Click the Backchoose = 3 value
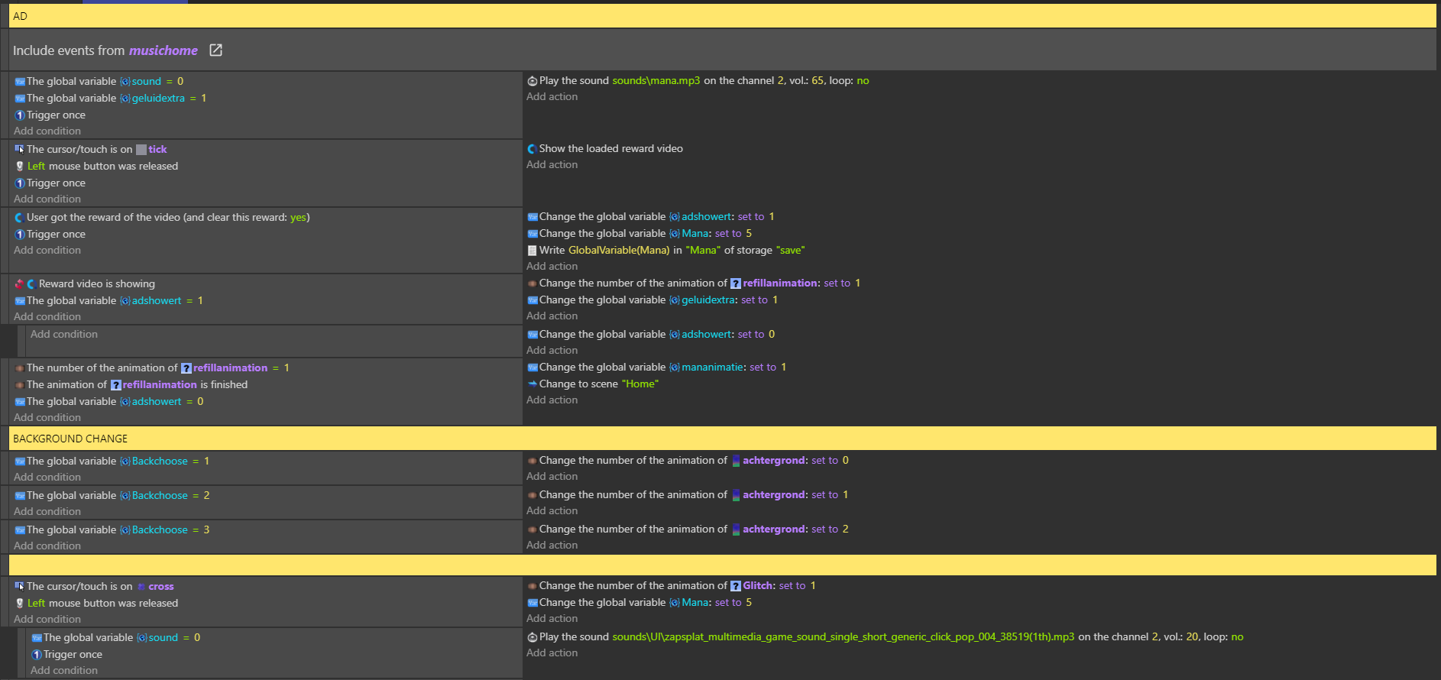Screen dimensions: 1441x680 tap(206, 530)
